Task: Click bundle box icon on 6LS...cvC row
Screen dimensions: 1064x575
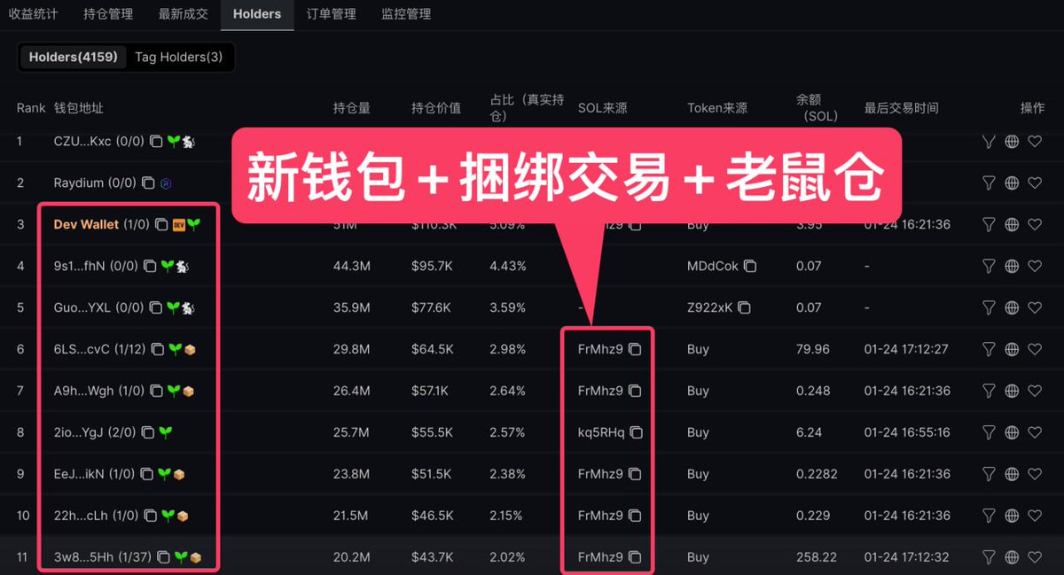Action: (189, 349)
